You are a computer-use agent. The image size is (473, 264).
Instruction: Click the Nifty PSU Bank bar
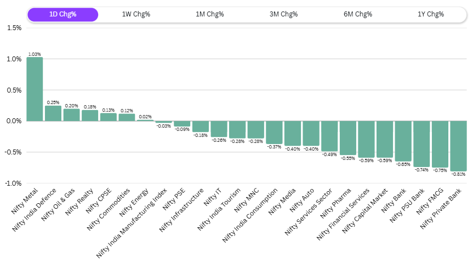tap(421, 144)
